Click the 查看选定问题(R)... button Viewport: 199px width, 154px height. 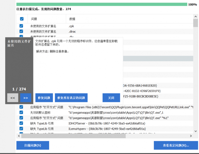coord(176,146)
